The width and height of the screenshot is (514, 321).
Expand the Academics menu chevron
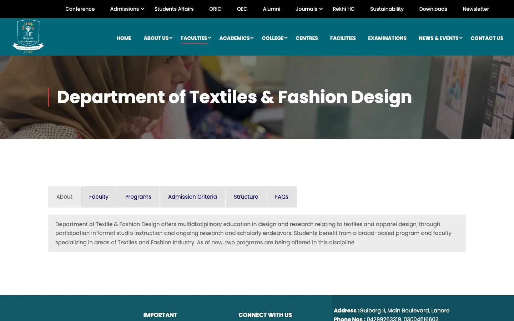252,38
